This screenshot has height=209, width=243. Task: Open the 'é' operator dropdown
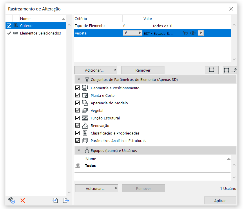[132, 33]
